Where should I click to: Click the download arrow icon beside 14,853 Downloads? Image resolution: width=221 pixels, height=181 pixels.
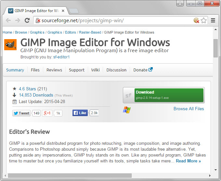[x=14, y=95]
